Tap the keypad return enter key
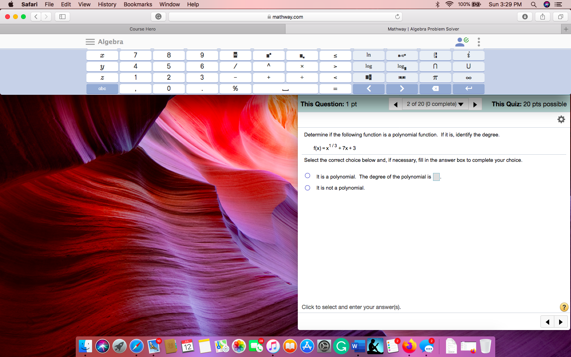 (468, 88)
